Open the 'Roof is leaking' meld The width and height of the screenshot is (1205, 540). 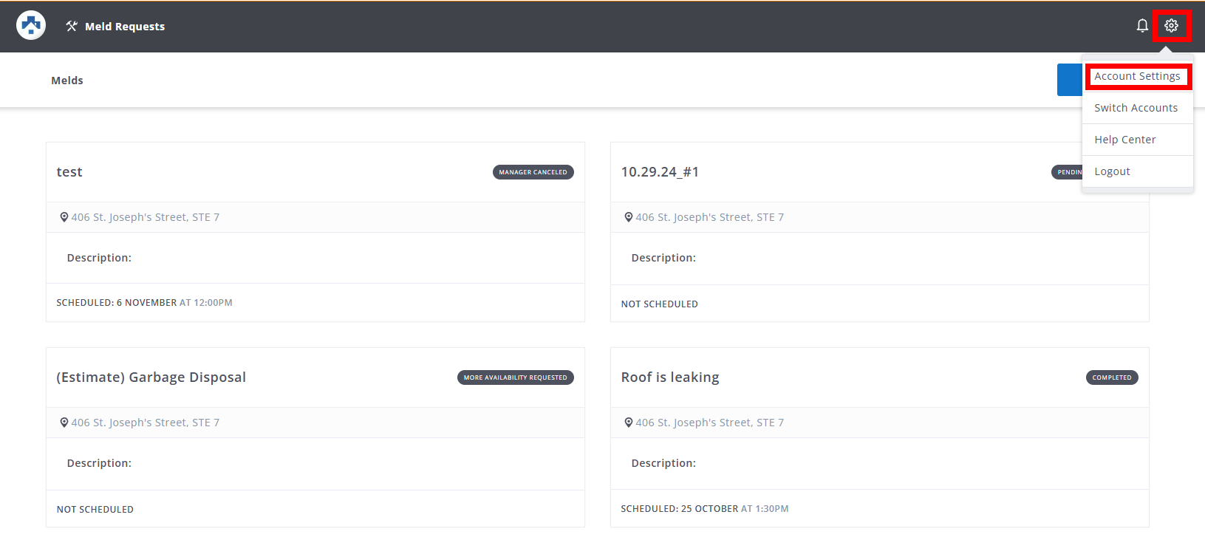(x=669, y=377)
